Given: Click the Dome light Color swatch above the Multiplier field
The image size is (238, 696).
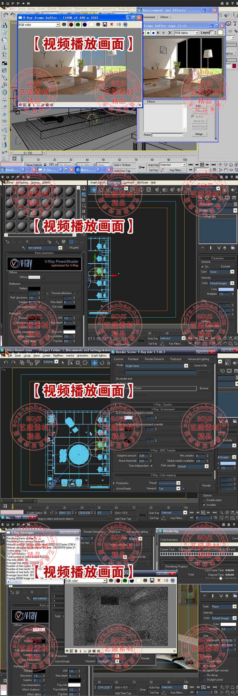Looking at the screenshot, I should click(226, 289).
